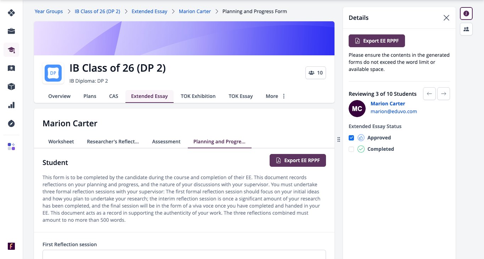Open the briefcase icon in left sidebar
484x259 pixels.
(x=11, y=31)
